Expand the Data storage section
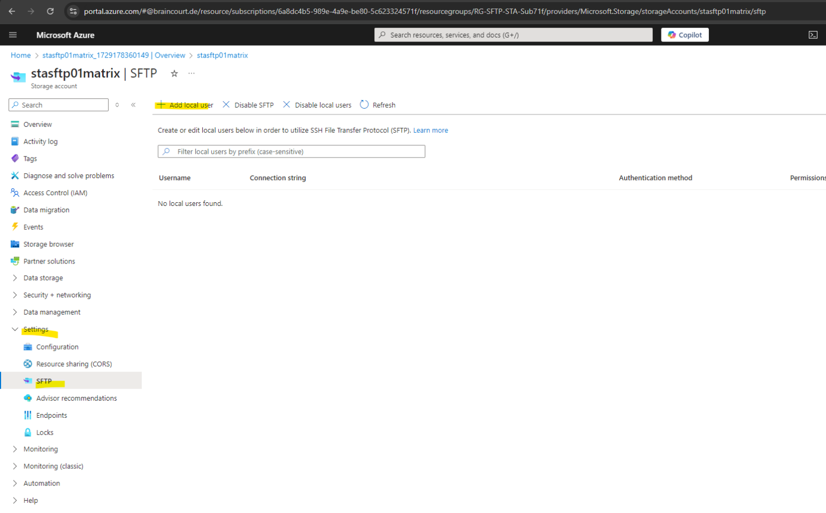Screen dimensions: 826x513 click(x=43, y=277)
